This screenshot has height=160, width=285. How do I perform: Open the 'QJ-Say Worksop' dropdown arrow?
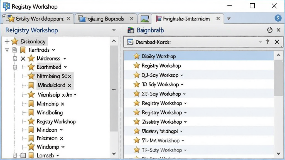(x=181, y=75)
